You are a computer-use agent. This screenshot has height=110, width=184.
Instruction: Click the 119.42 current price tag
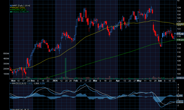pos(180,34)
